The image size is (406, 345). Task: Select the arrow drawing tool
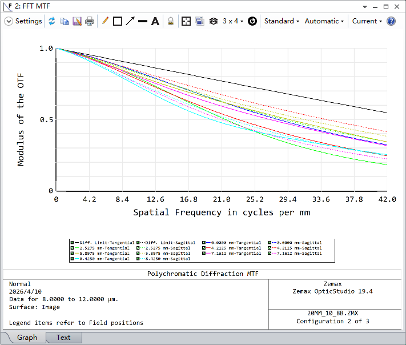pos(130,21)
